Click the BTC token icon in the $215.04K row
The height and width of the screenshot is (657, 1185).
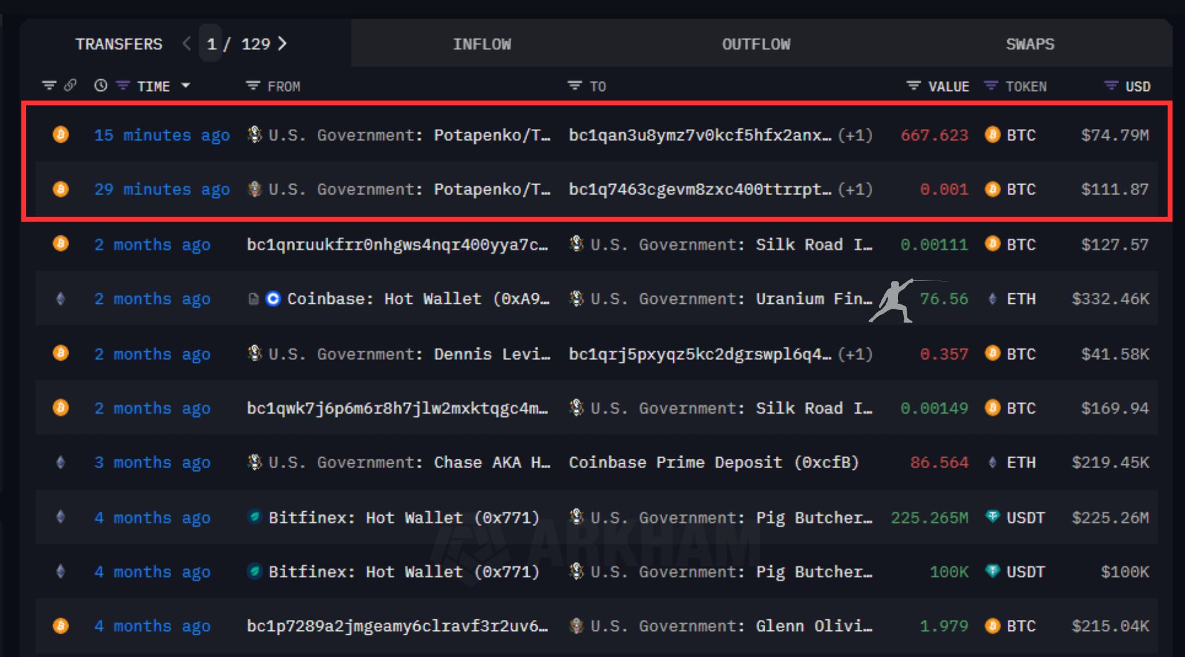[x=992, y=626]
